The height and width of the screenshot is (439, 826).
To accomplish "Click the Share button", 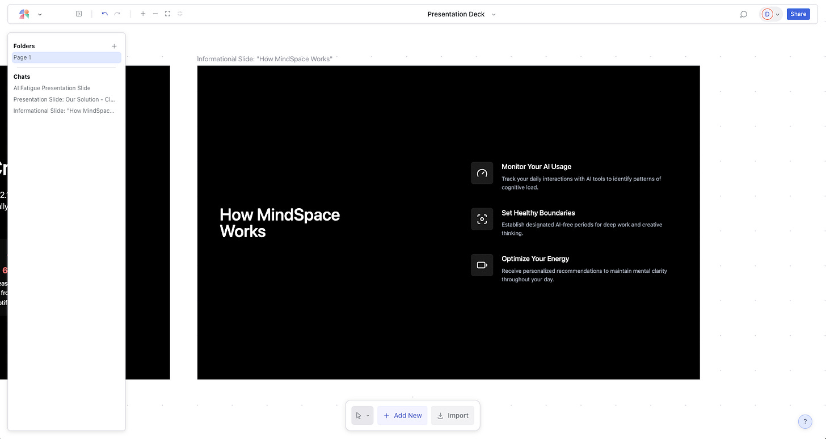I will (798, 14).
